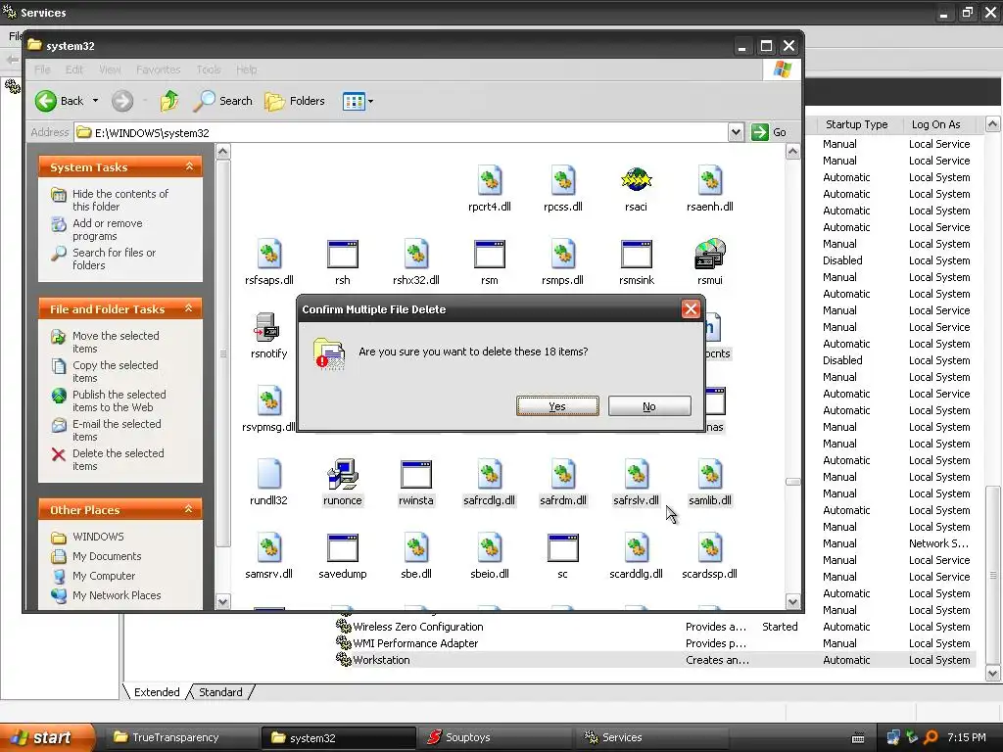Click the green Go button
Screen dimensions: 1003x752
pos(770,132)
